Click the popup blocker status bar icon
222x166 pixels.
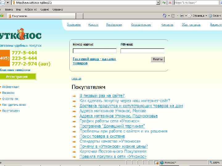(157, 163)
